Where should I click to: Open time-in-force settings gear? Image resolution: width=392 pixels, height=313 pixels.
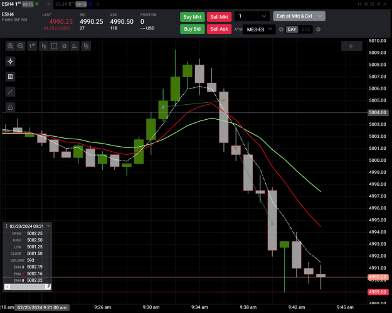318,29
